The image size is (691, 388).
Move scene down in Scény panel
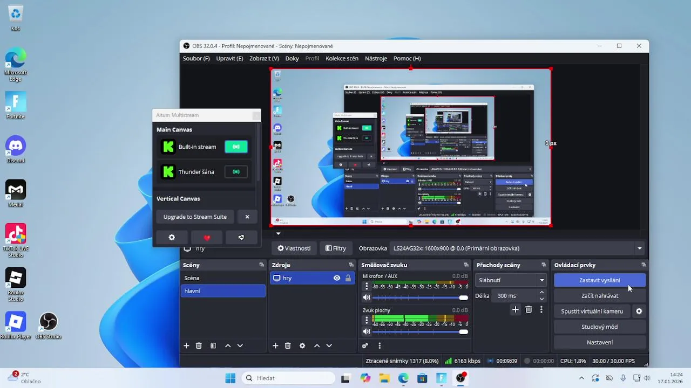pos(240,345)
